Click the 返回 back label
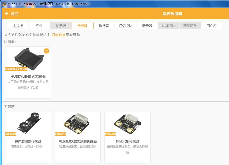 [14, 14]
